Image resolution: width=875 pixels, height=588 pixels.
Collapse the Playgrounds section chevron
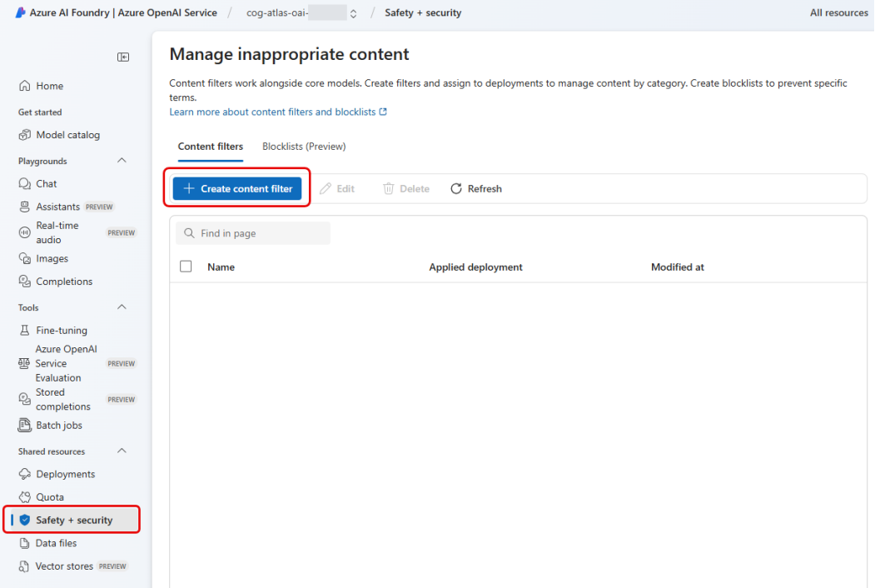click(x=122, y=161)
